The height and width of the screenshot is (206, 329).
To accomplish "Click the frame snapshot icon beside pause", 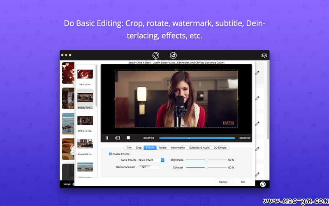I will [118, 138].
